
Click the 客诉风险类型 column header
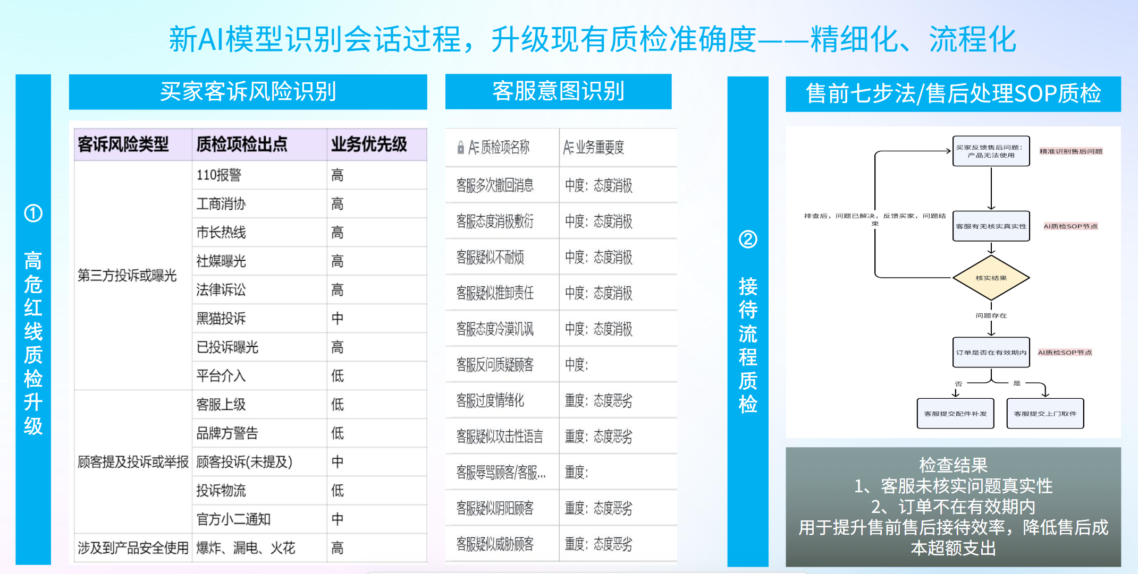pos(133,144)
